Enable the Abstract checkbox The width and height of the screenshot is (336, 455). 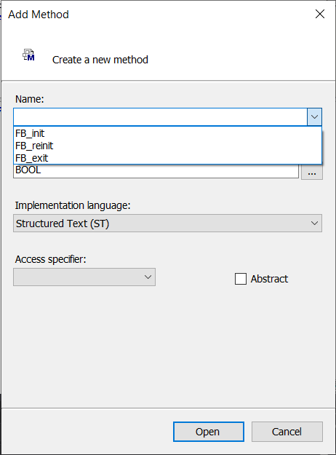241,279
